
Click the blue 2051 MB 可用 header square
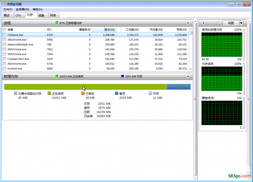(x=123, y=76)
